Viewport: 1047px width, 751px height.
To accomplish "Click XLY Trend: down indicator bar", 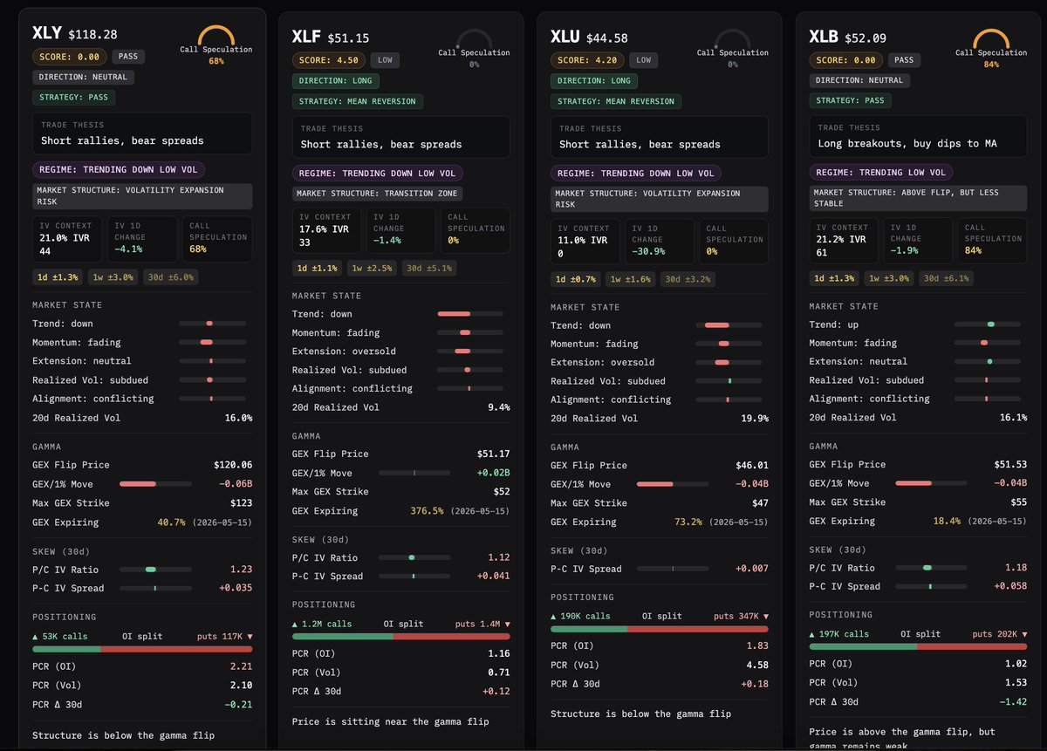I will click(x=212, y=324).
